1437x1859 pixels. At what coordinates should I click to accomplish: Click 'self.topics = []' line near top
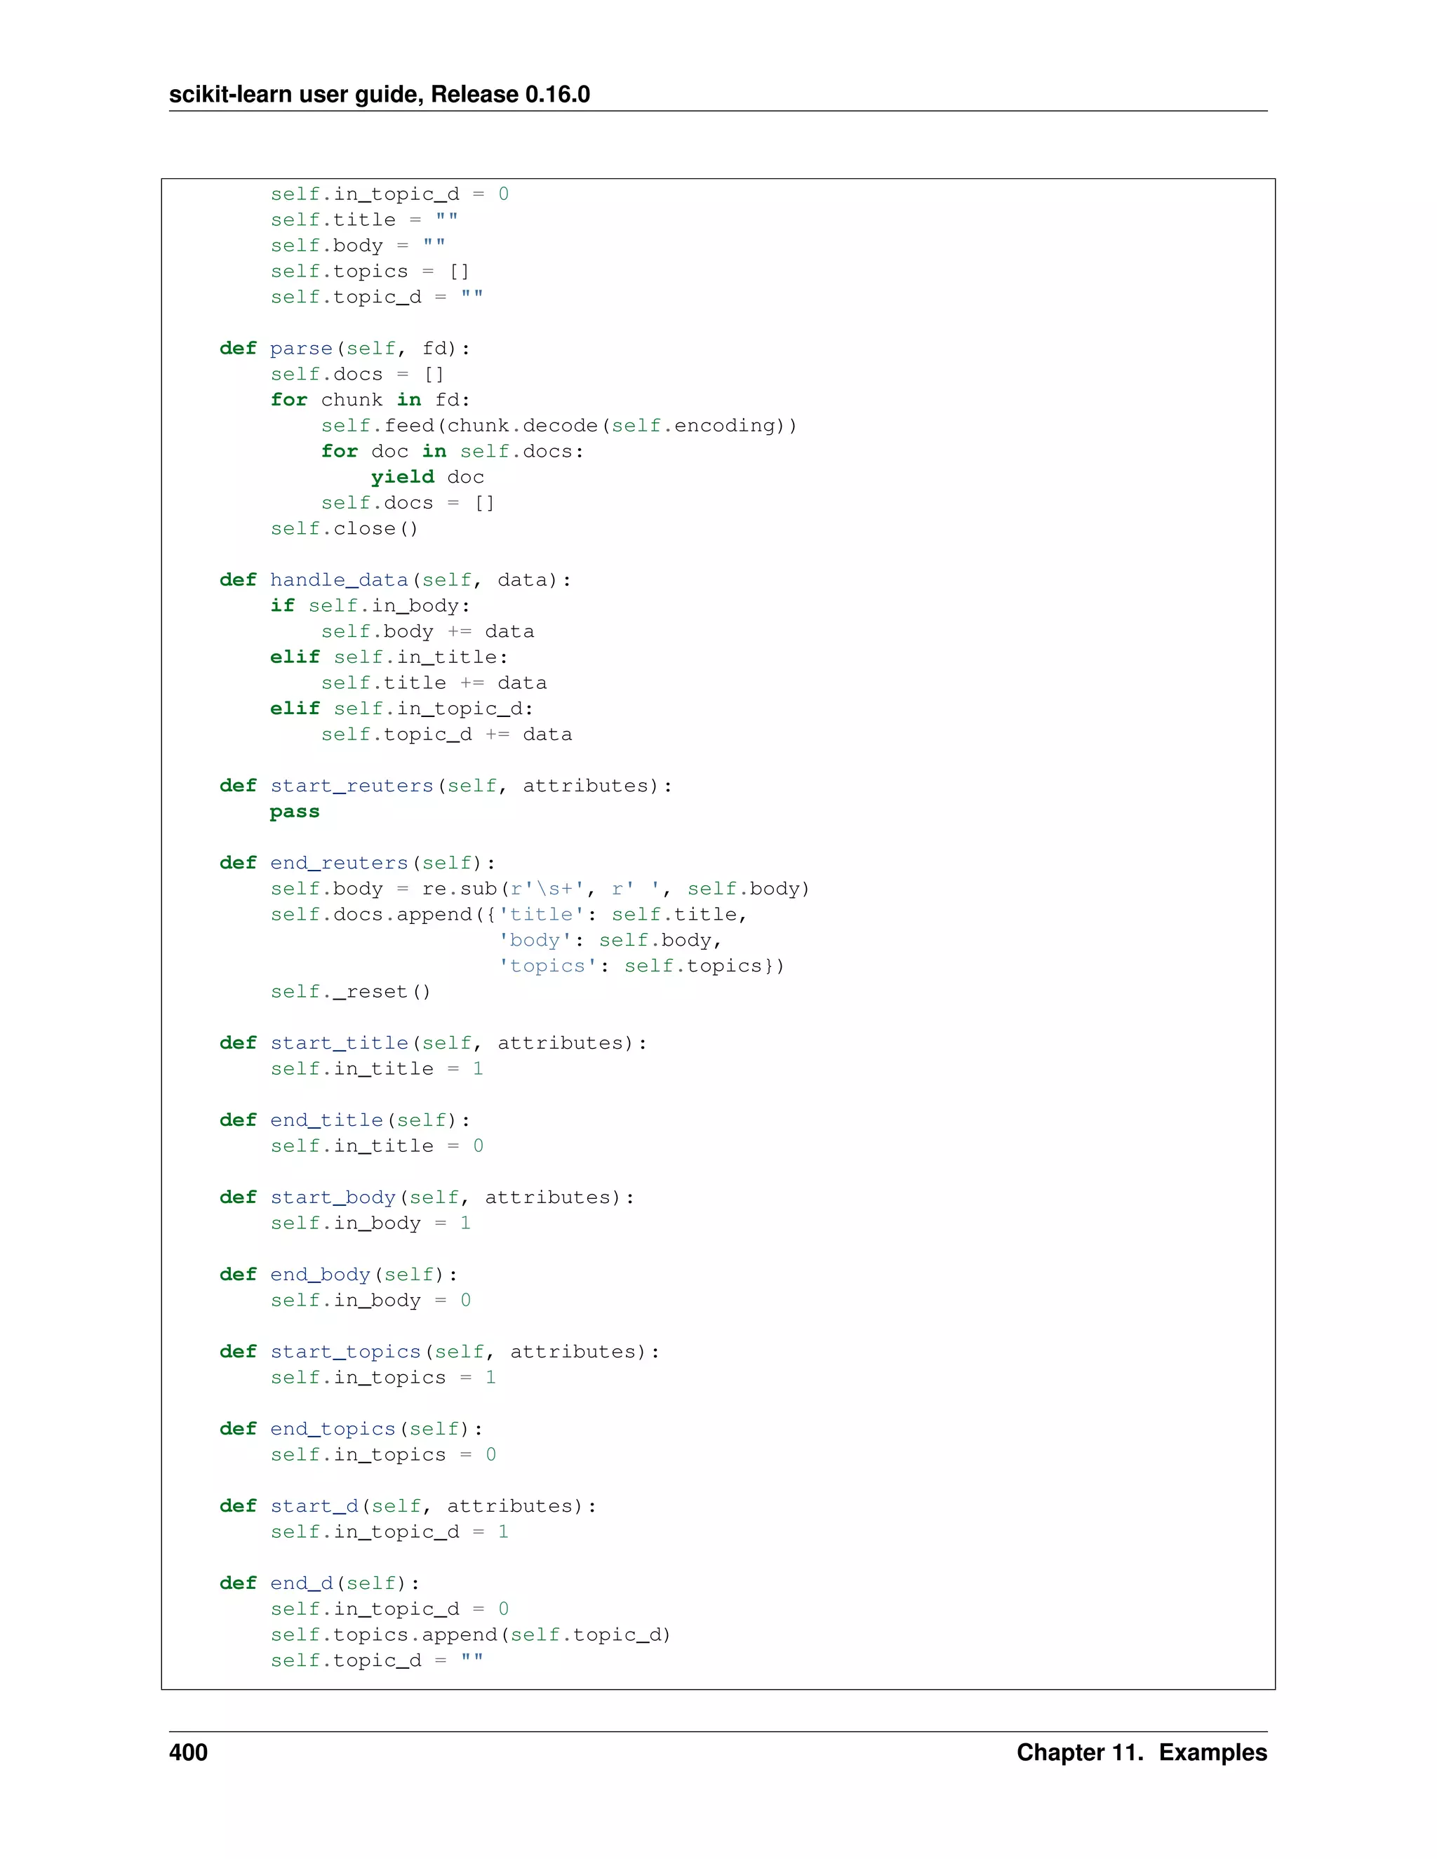tap(370, 271)
